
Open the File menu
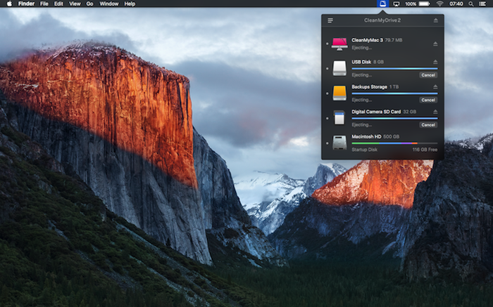coord(44,4)
